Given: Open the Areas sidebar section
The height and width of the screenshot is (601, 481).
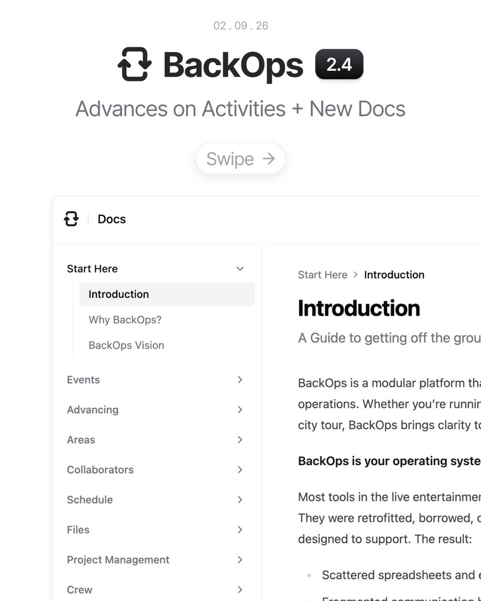Looking at the screenshot, I should point(81,440).
